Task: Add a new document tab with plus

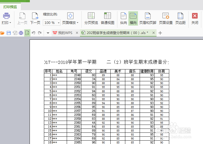Action: coord(160,33)
